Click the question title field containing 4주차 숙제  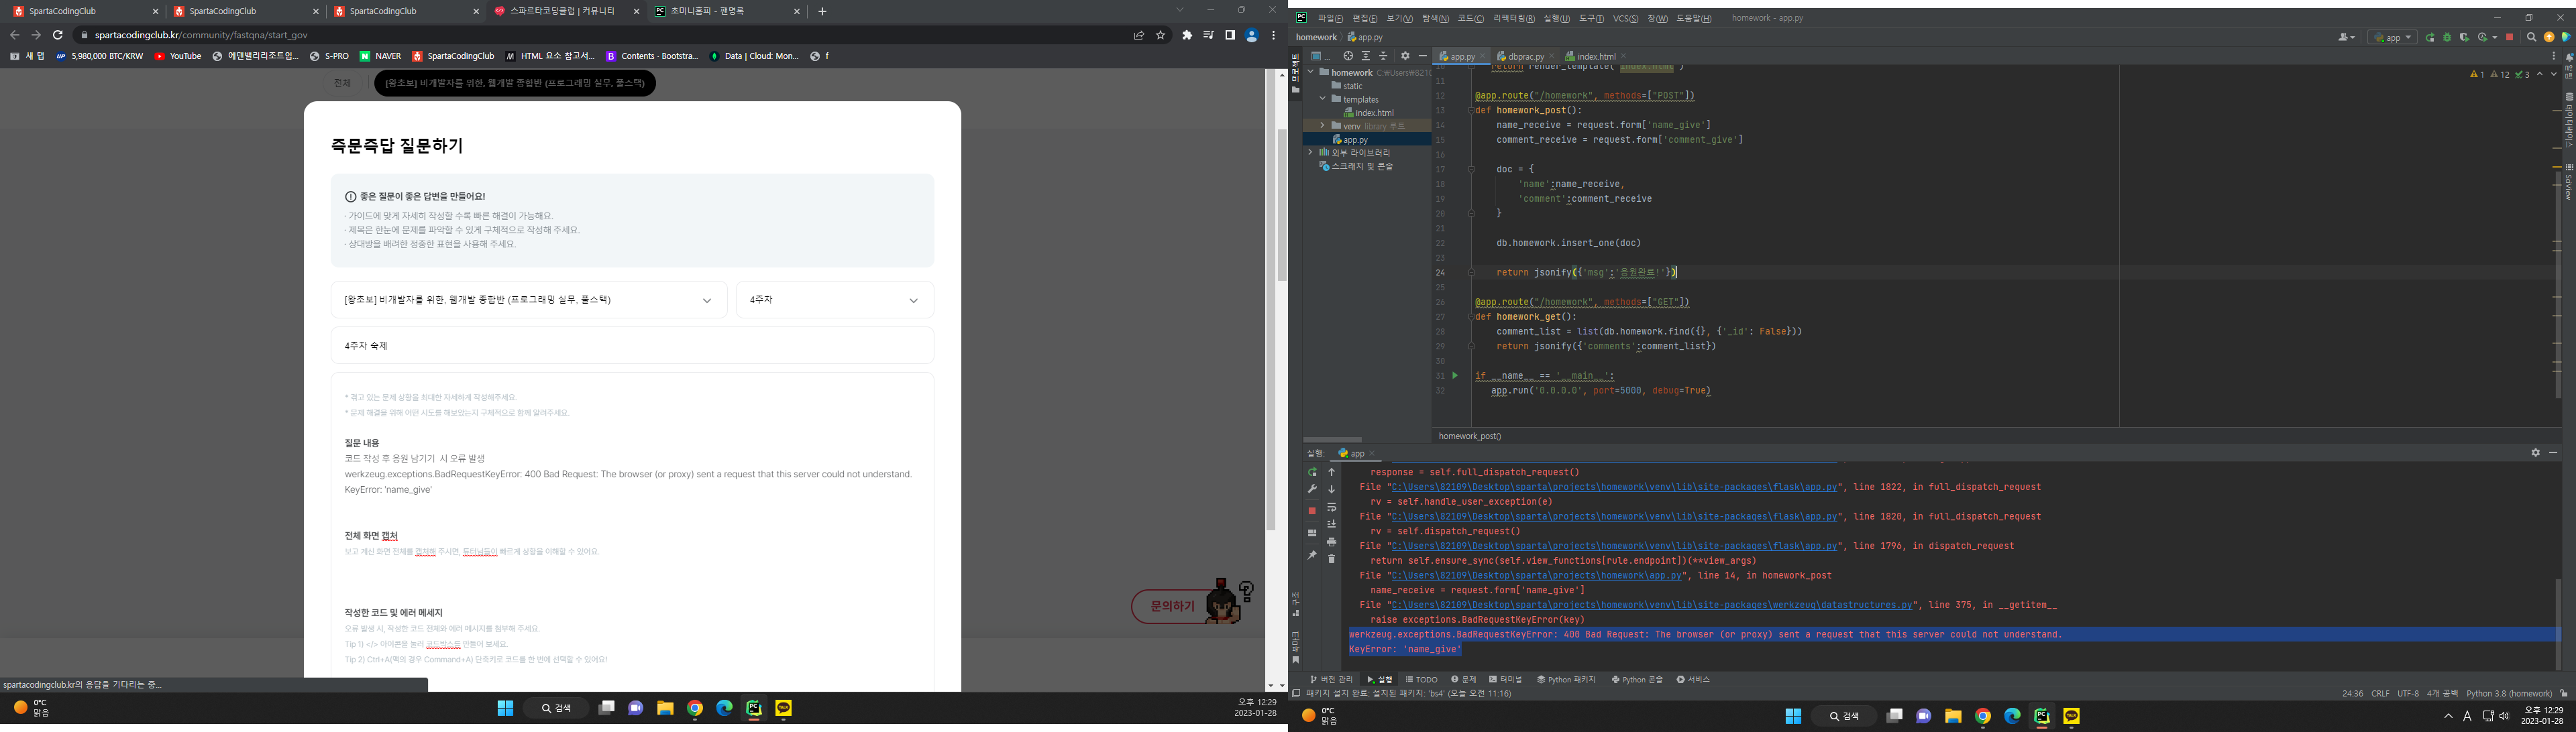[632, 345]
